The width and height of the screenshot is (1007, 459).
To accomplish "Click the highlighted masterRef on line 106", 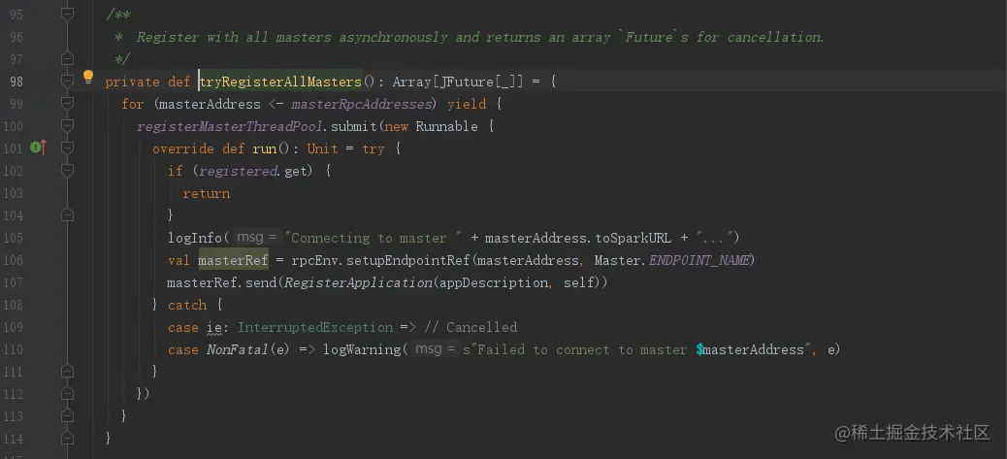I will point(233,260).
